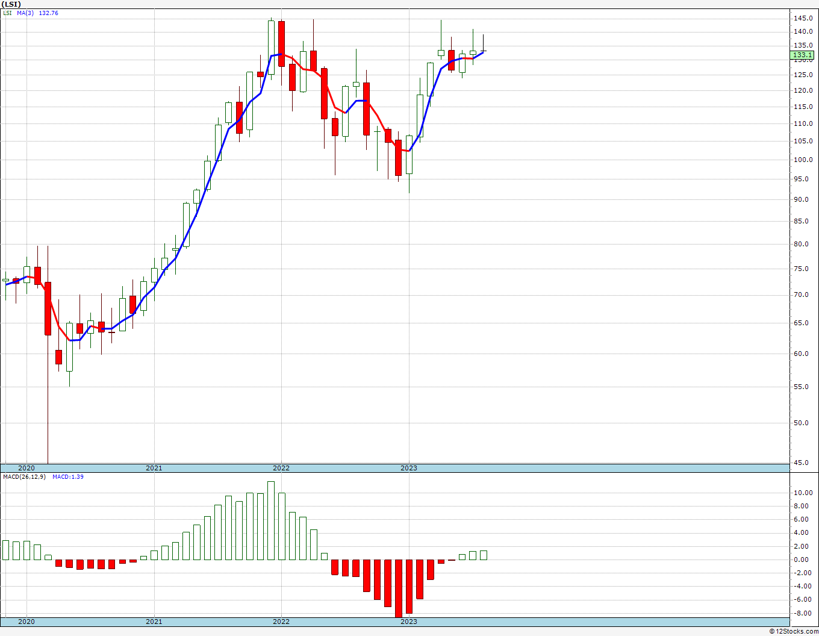This screenshot has width=819, height=636.
Task: Click the long-wick red candlestick in early 2020
Action: [x=48, y=308]
